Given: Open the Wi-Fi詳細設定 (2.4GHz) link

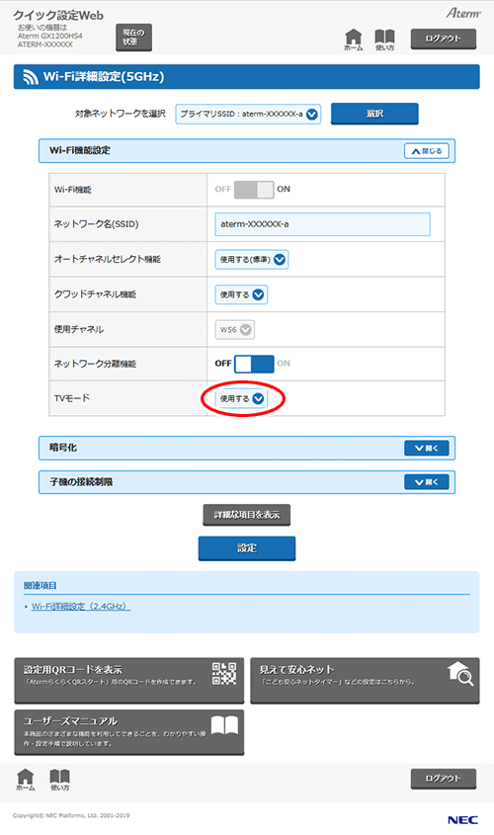Looking at the screenshot, I should (x=80, y=607).
